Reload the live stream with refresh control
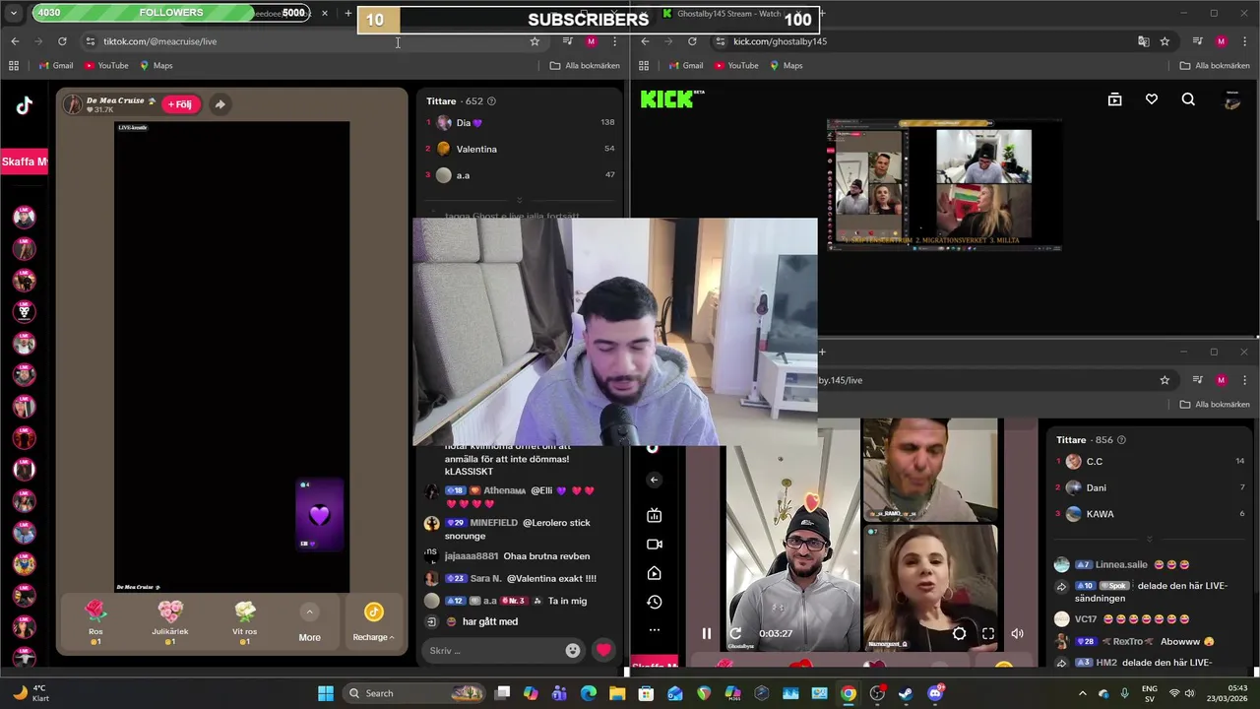 (x=735, y=633)
